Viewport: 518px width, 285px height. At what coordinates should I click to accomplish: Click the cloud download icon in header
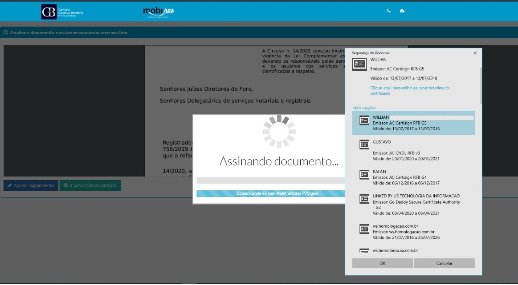(x=402, y=11)
